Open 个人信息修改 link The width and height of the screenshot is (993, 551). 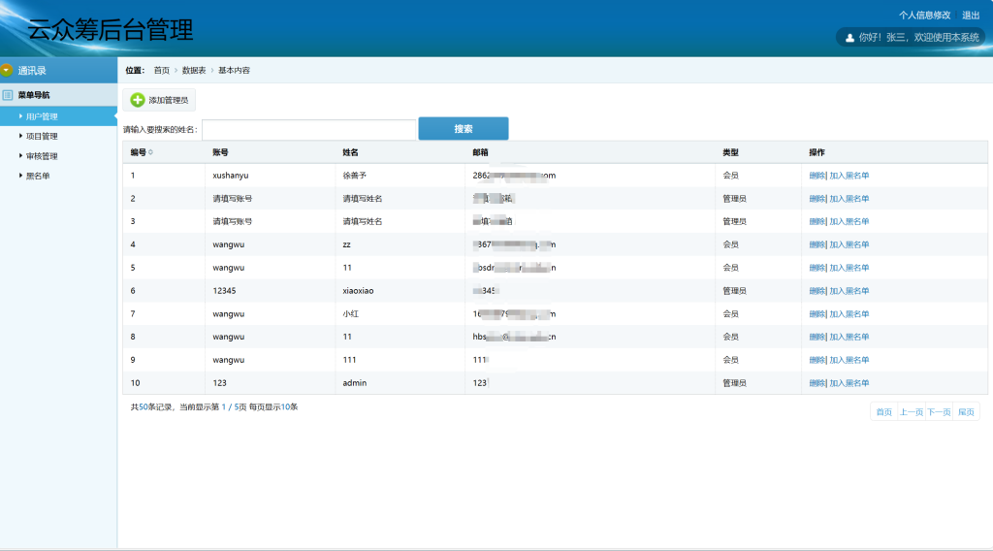(x=924, y=16)
